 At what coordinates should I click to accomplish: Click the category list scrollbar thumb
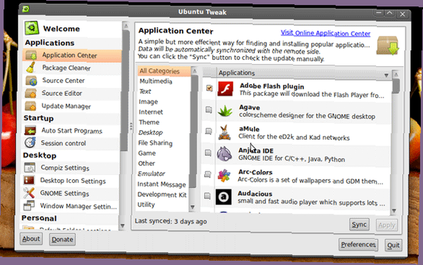tap(193, 131)
